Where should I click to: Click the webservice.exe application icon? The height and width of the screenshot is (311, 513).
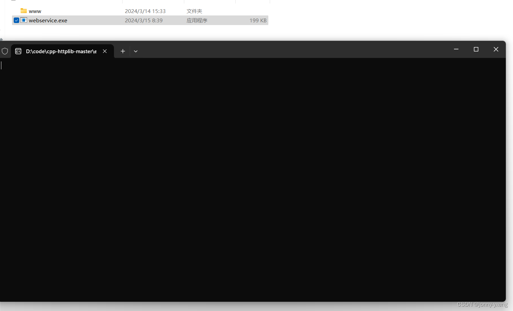click(x=23, y=20)
